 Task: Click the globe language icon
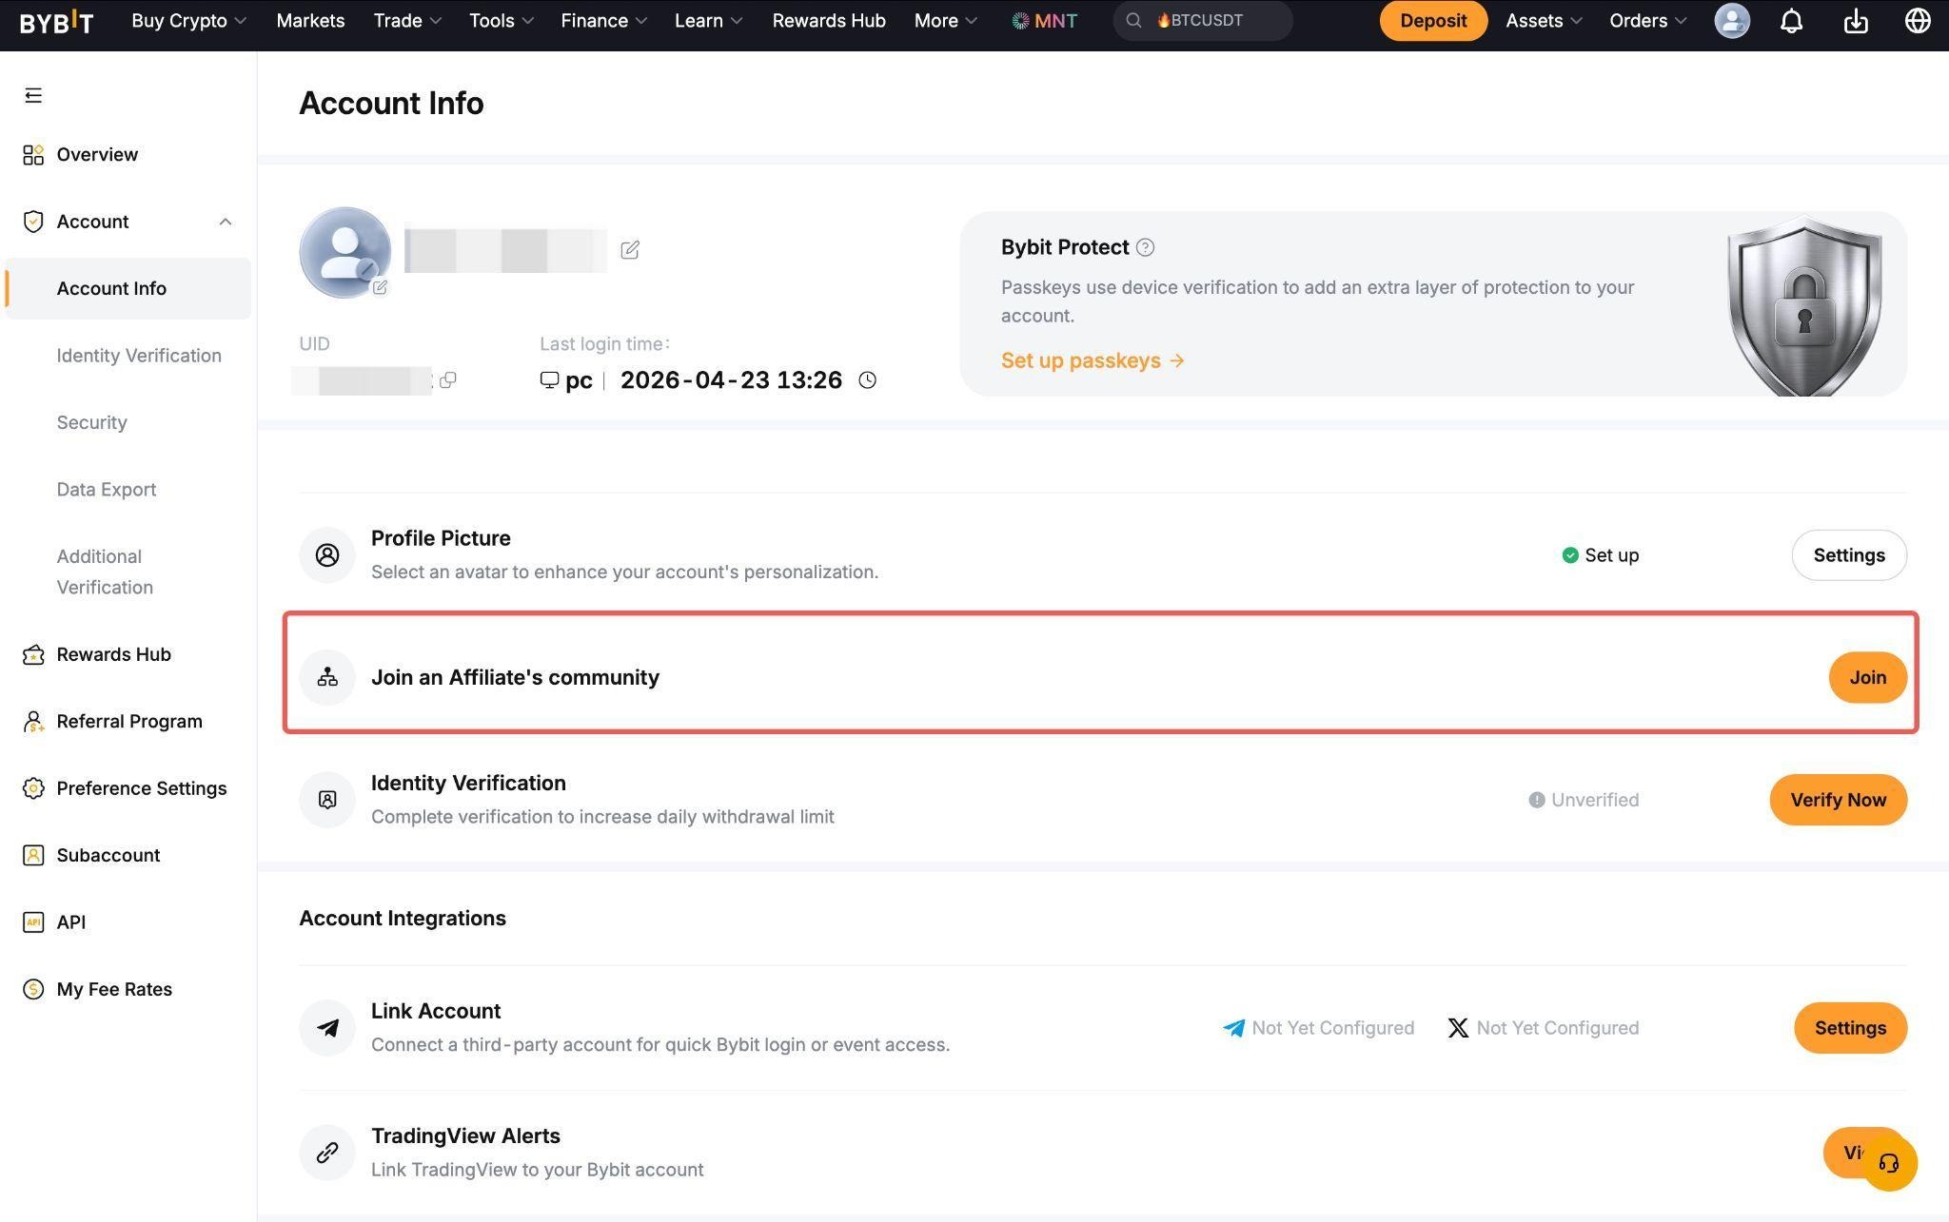point(1917,21)
